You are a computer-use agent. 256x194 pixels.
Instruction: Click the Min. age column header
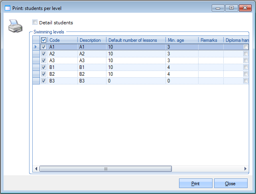tap(182, 40)
